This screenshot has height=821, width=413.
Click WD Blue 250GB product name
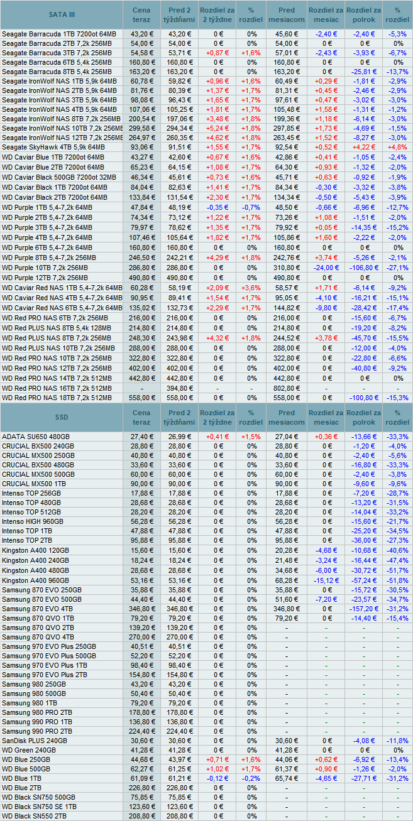(26, 760)
